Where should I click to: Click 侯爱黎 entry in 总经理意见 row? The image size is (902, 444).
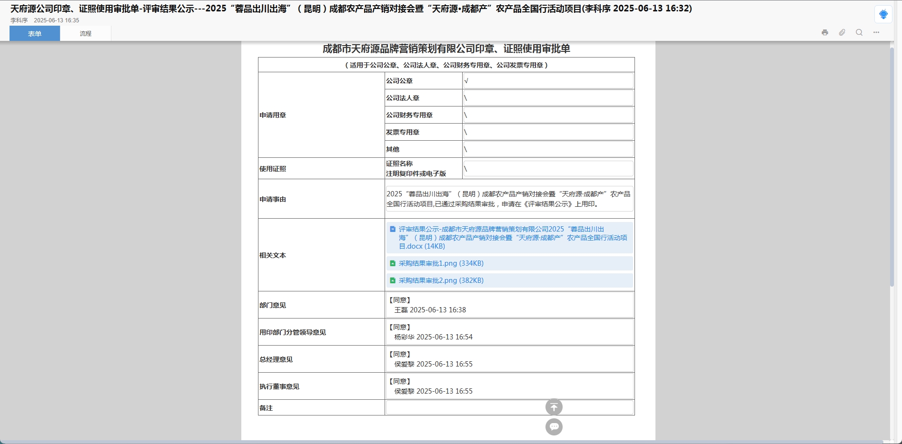pos(434,364)
